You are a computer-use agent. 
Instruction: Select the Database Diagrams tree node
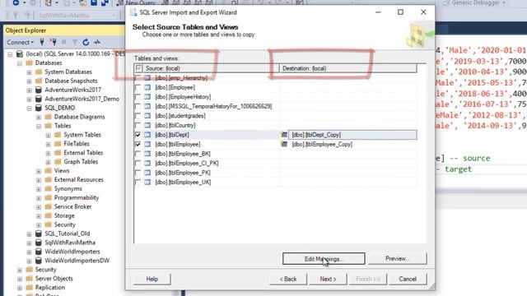[x=79, y=117]
